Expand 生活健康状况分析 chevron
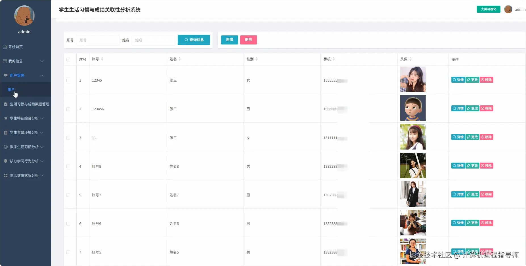 42,175
